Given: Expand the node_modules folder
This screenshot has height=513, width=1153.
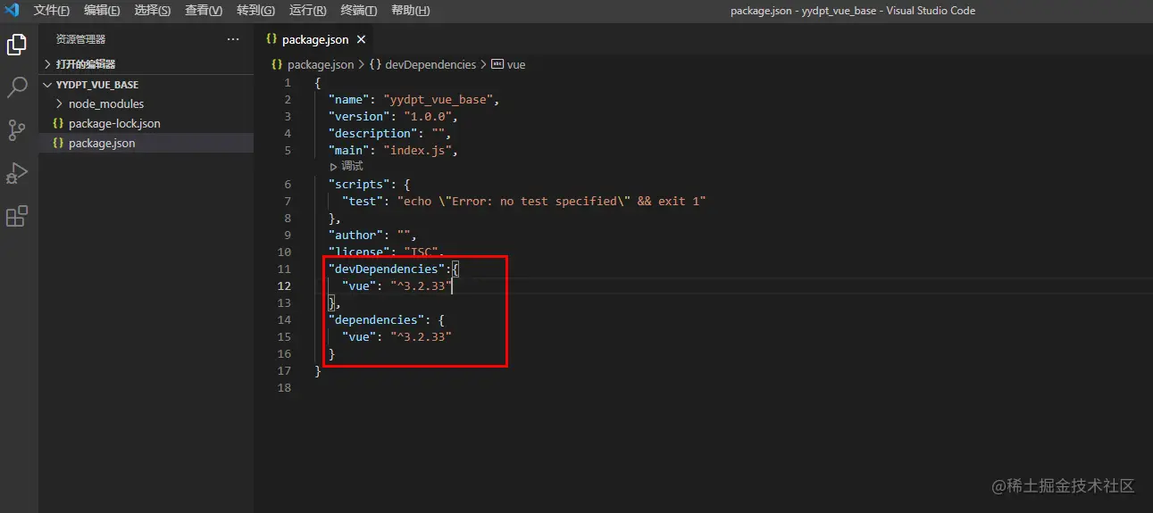Looking at the screenshot, I should pyautogui.click(x=146, y=103).
